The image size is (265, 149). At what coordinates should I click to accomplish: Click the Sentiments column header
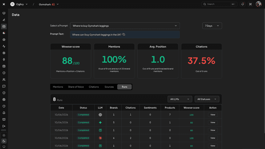[x=150, y=108]
